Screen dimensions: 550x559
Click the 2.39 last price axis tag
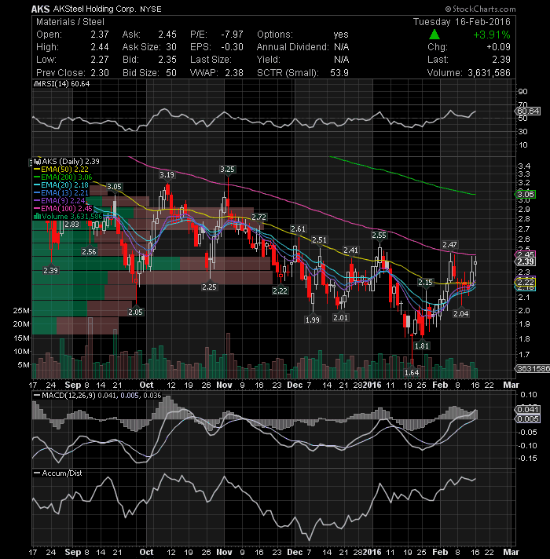pos(526,261)
